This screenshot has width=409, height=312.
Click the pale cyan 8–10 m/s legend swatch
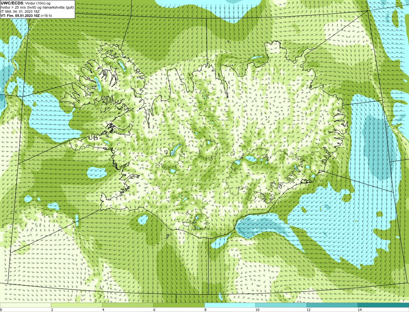point(230,305)
